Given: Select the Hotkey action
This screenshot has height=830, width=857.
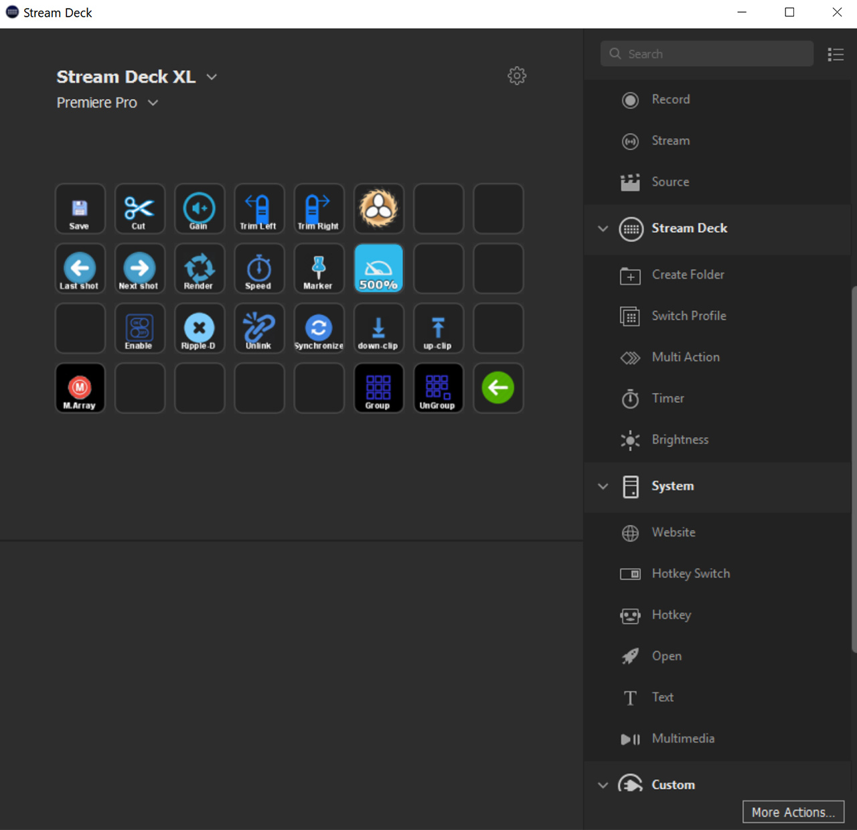Looking at the screenshot, I should click(x=671, y=615).
